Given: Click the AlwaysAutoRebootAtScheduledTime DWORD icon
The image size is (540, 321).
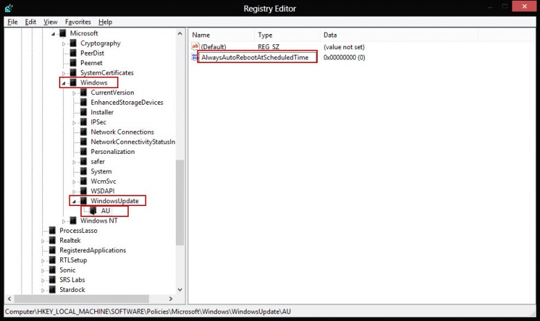Looking at the screenshot, I should (x=195, y=57).
